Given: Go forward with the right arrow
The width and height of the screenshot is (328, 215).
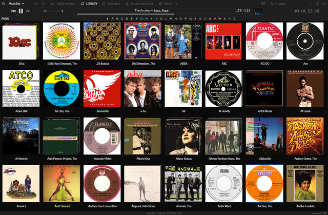Looking at the screenshot, I should (x=43, y=4).
